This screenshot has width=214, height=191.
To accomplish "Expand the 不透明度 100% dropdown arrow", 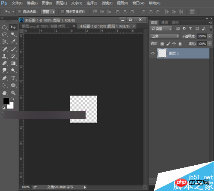I will click(x=210, y=36).
